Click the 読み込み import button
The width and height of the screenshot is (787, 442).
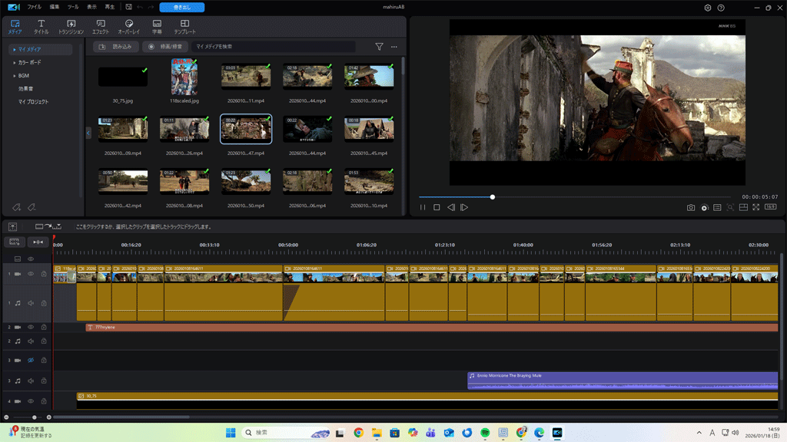(x=116, y=47)
